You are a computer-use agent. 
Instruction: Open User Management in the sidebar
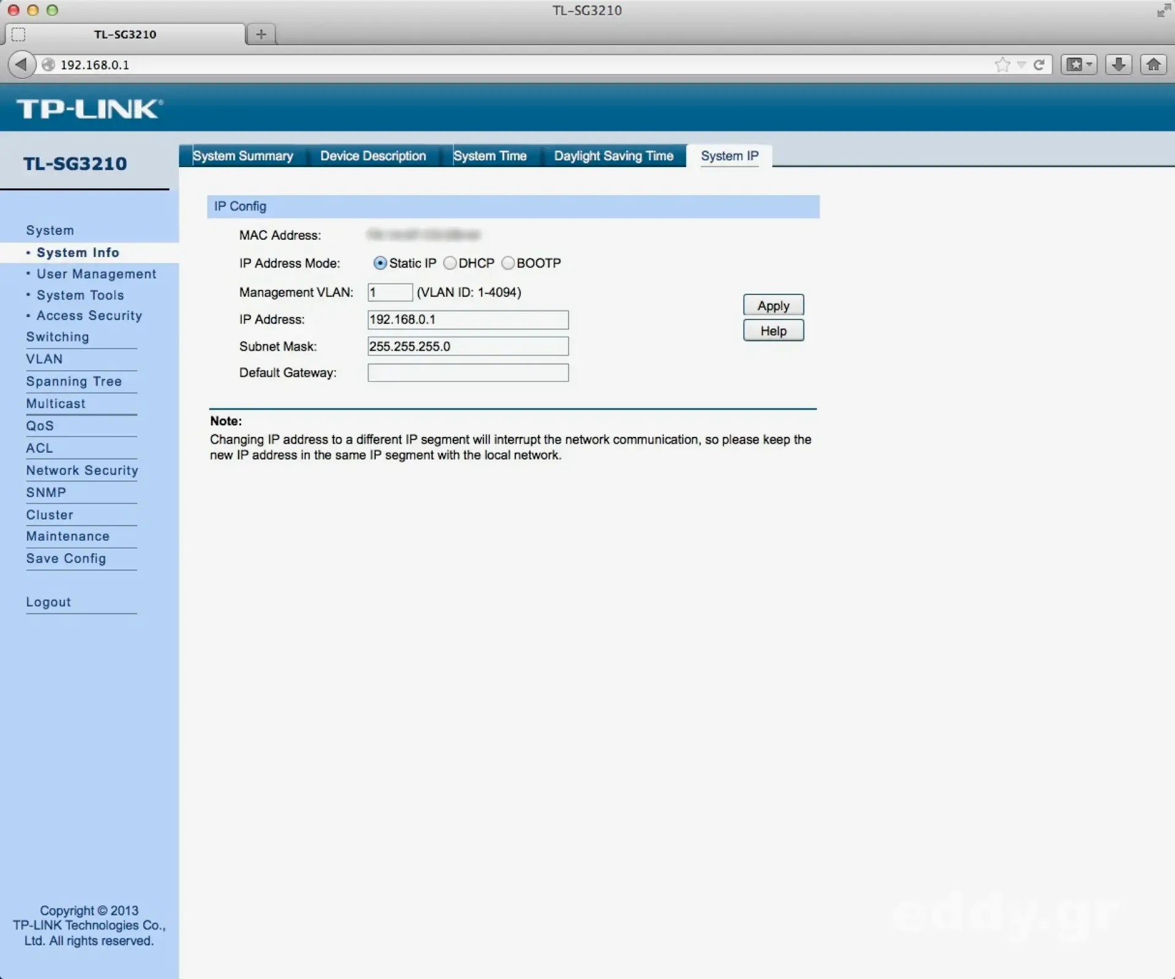96,274
